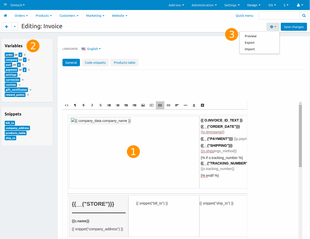Open the user account dropdown
This screenshot has height=239, width=310.
[300, 5]
